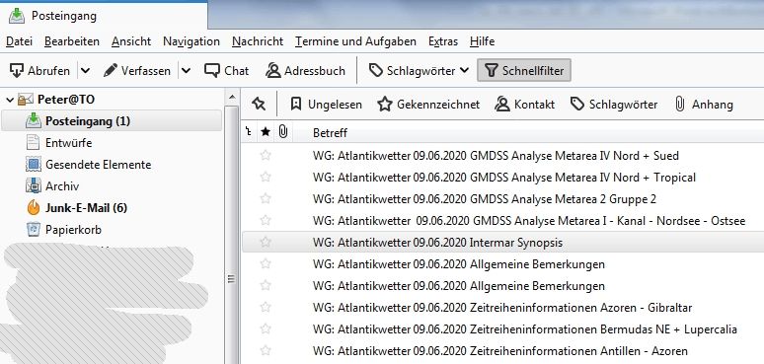Sort by the star column header
This screenshot has width=764, height=364.
pyautogui.click(x=266, y=132)
